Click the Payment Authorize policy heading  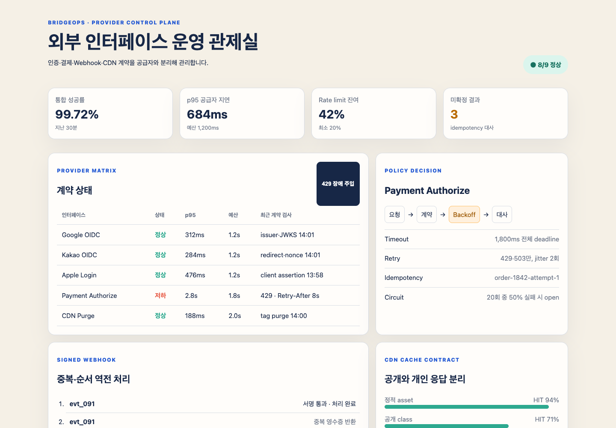click(x=427, y=190)
